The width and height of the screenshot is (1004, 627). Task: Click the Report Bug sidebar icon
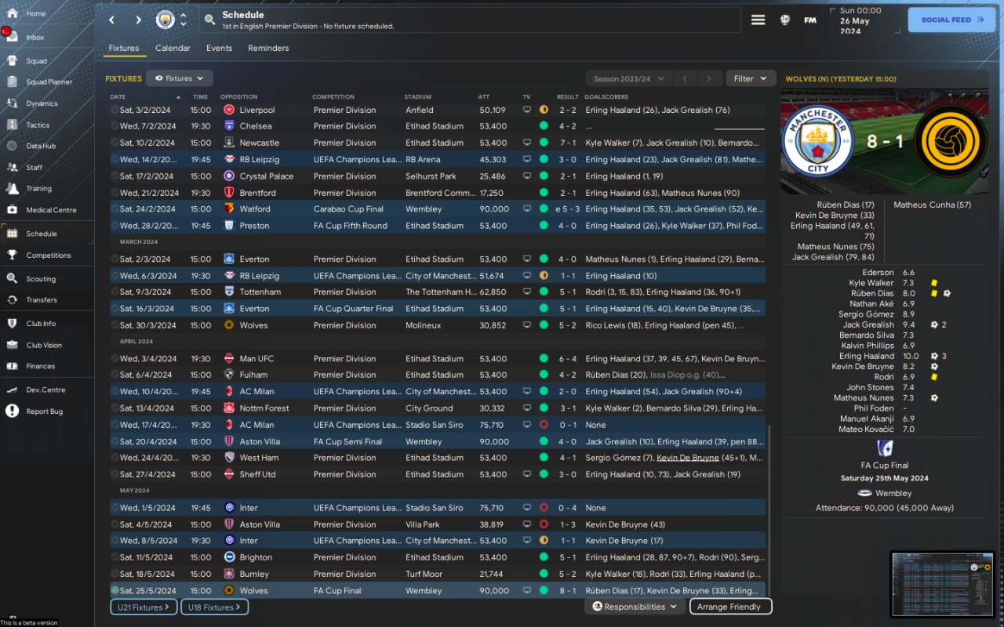(x=12, y=411)
